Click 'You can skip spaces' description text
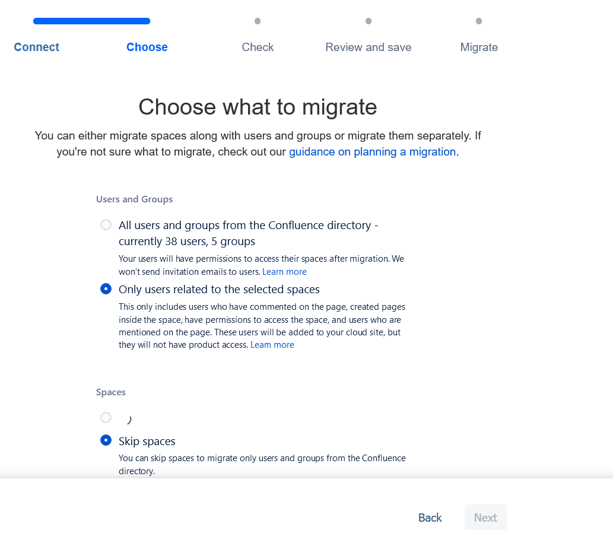This screenshot has height=546, width=613. (262, 464)
